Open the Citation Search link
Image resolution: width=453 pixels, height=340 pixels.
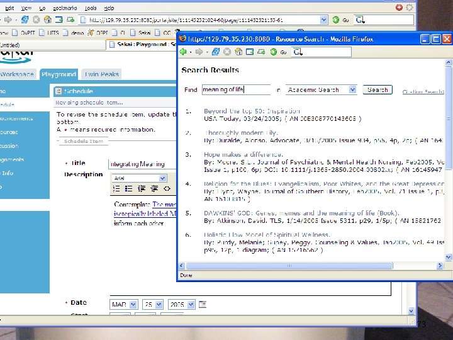[x=423, y=92]
